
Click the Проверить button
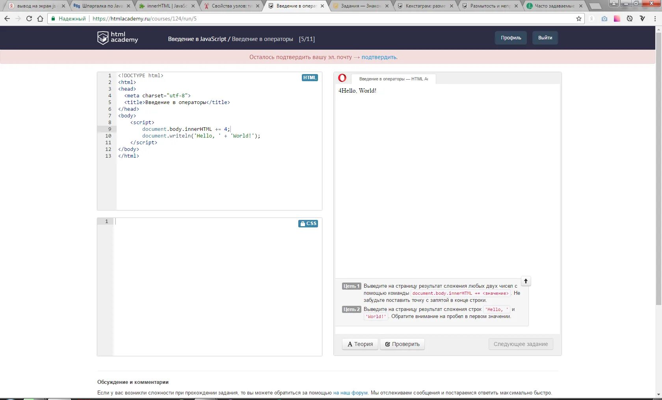tap(402, 344)
